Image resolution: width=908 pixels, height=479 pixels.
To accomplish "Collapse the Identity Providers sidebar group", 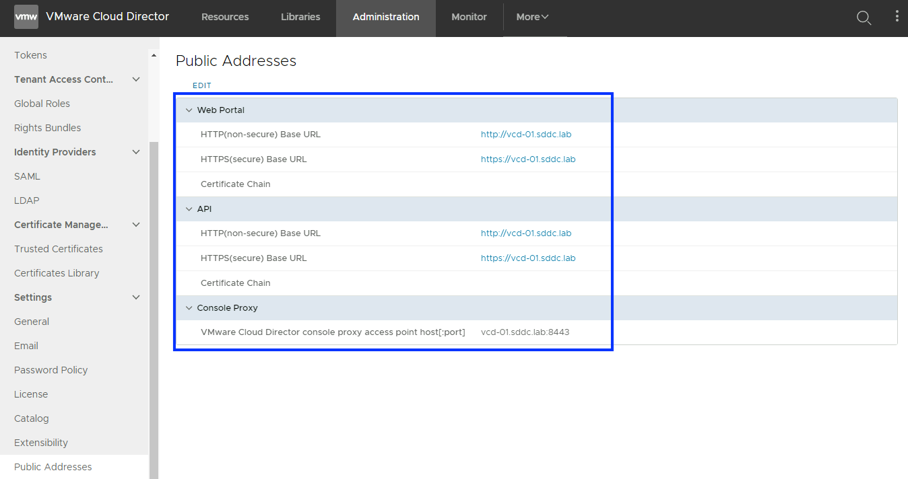I will [x=136, y=152].
